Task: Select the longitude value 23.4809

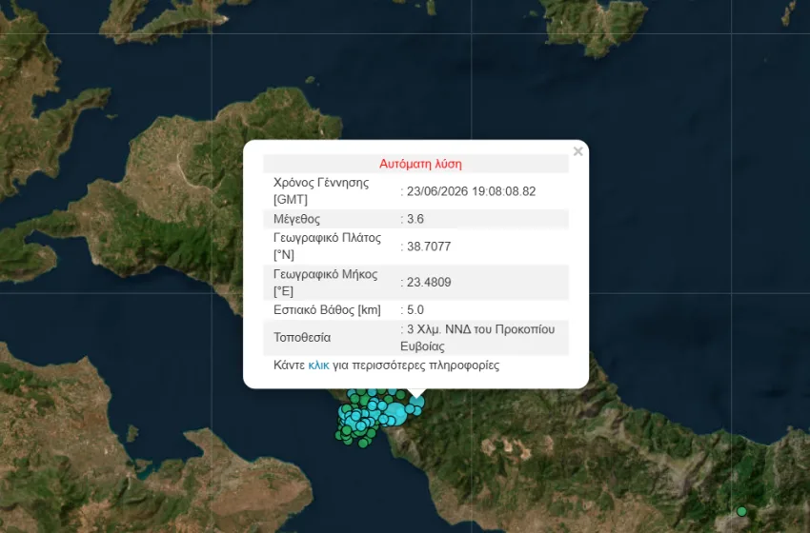Action: click(x=429, y=283)
